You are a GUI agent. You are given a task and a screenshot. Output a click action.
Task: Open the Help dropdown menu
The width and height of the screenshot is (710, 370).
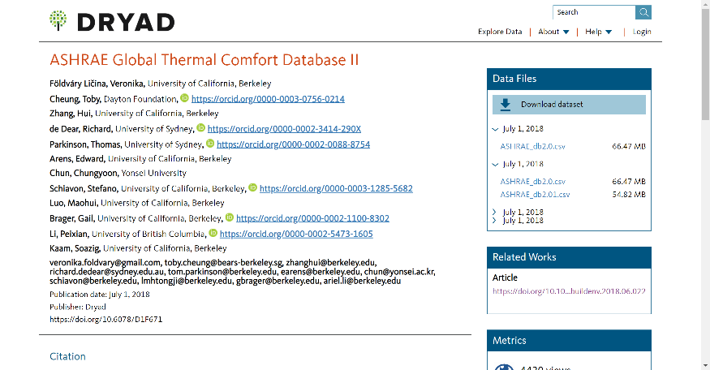pyautogui.click(x=598, y=32)
